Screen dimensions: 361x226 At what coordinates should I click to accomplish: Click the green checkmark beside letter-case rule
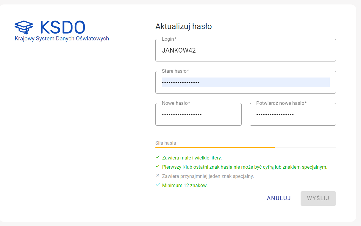click(x=158, y=157)
